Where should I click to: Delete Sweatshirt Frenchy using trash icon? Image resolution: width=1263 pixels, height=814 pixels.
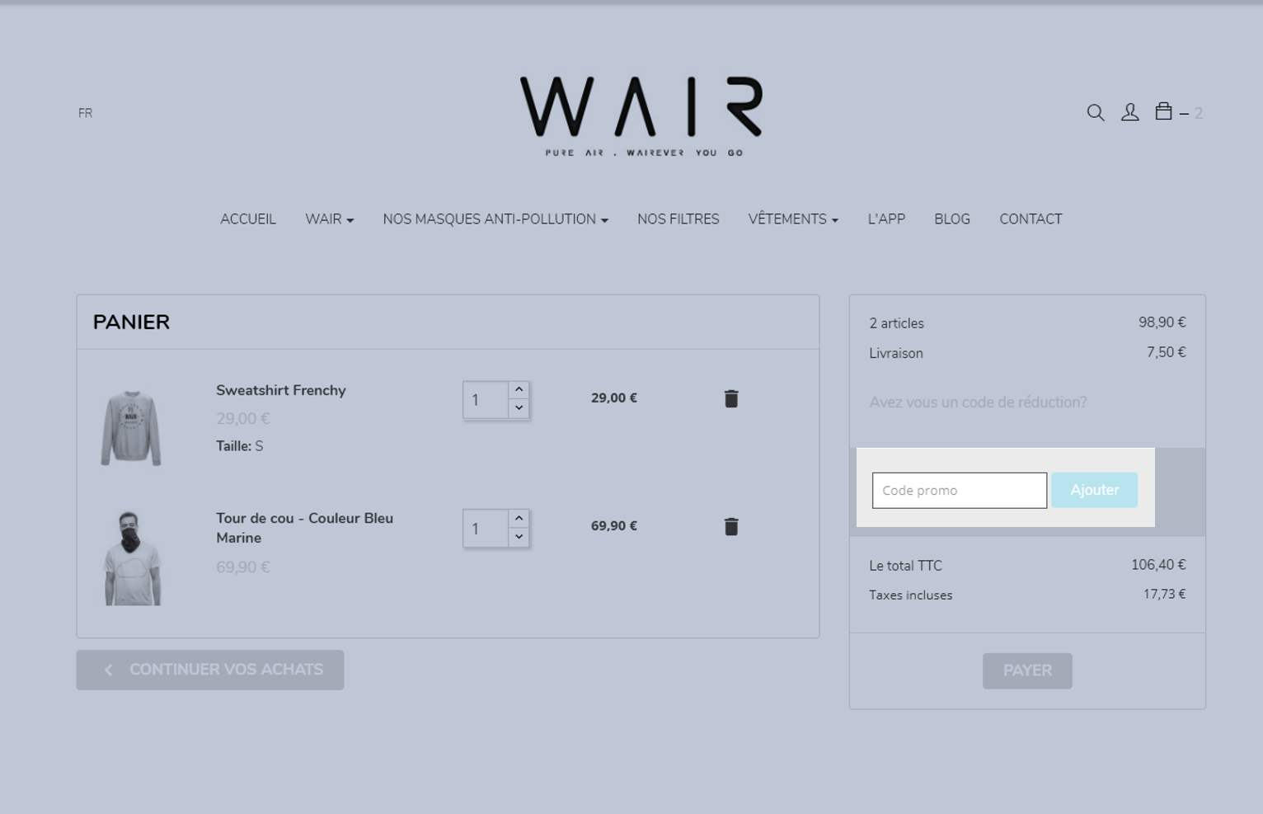click(x=730, y=398)
